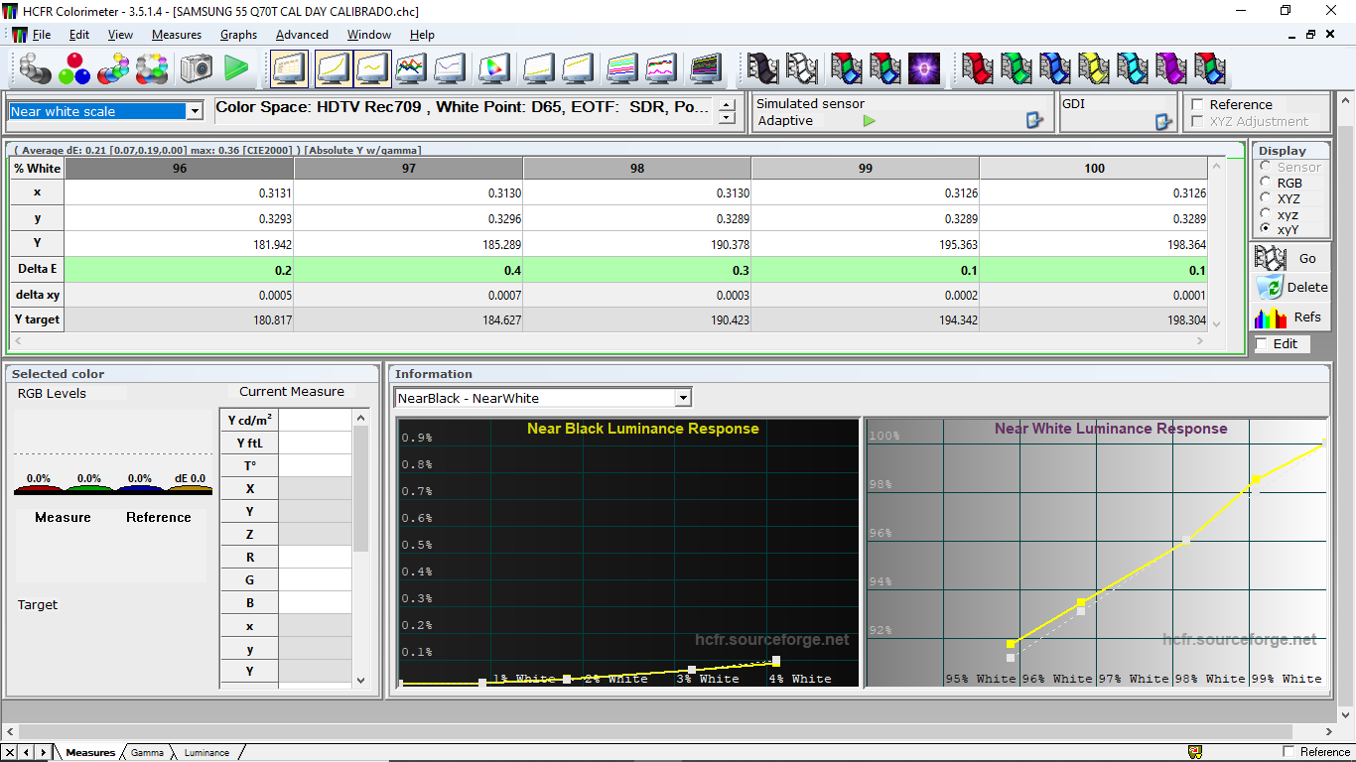Click the Go button
1356x762 pixels.
(x=1290, y=258)
